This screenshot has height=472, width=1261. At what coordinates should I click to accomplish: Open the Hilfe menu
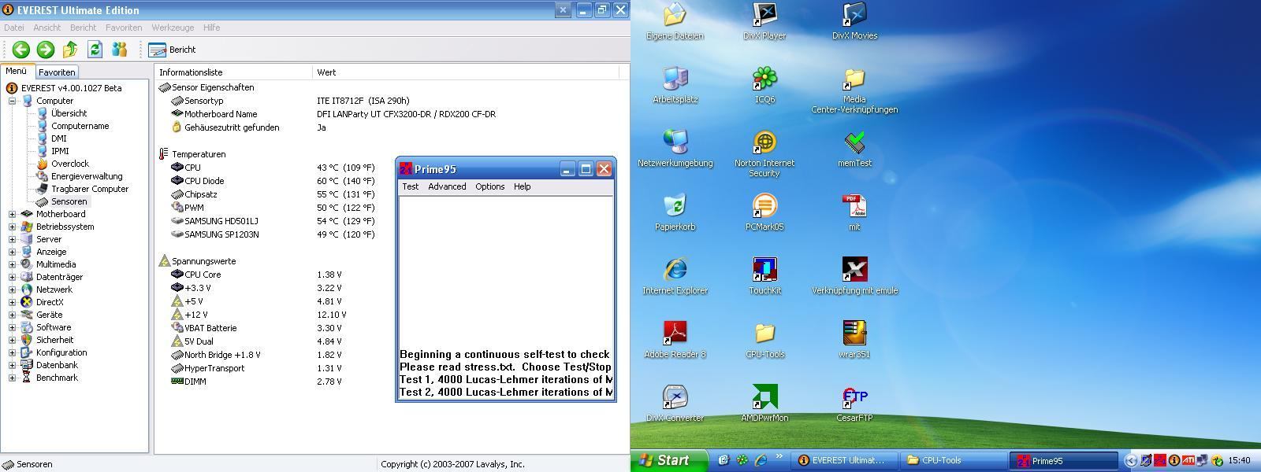[x=211, y=28]
